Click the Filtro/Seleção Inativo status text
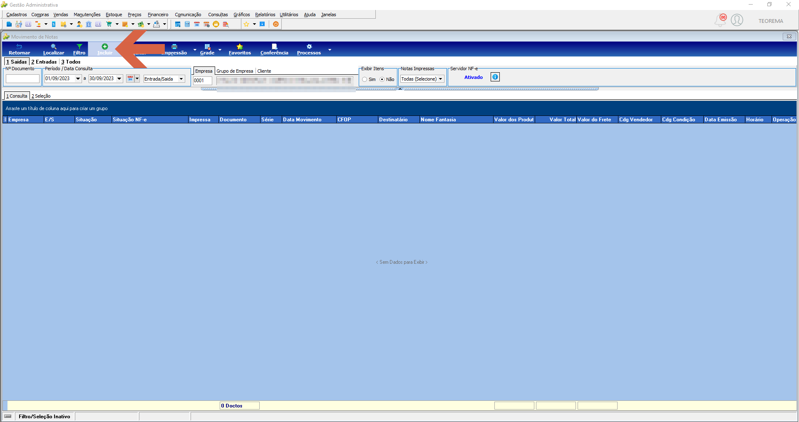799x422 pixels. point(44,417)
